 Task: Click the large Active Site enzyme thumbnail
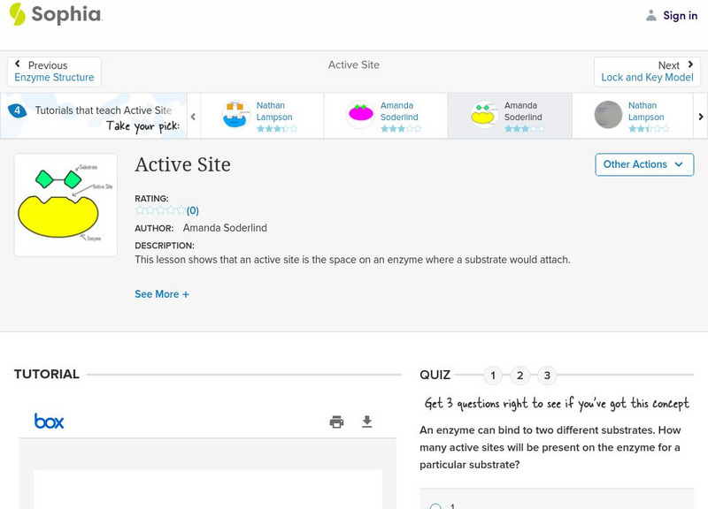(x=65, y=205)
